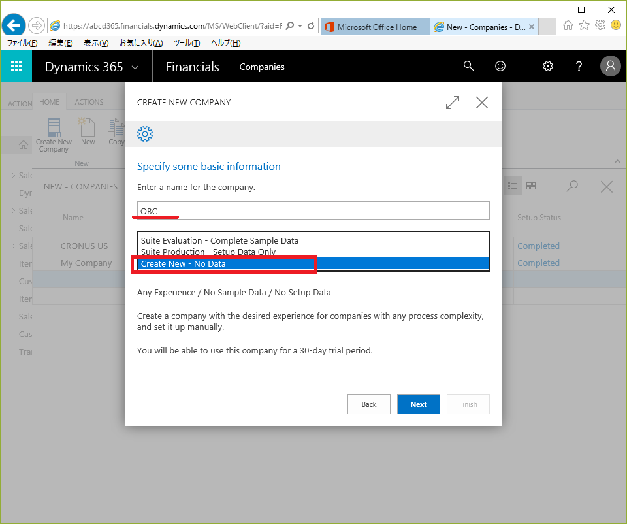Click the address bar search magnifier icon
Image resolution: width=627 pixels, height=524 pixels.
coord(290,26)
